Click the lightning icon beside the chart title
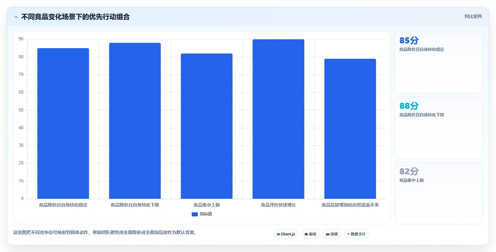 tap(16, 17)
